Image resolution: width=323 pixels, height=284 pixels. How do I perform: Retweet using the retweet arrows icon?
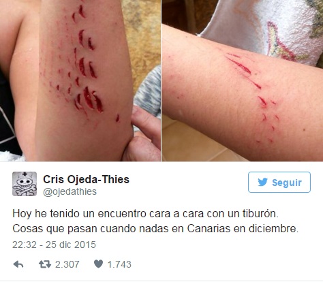[45, 264]
